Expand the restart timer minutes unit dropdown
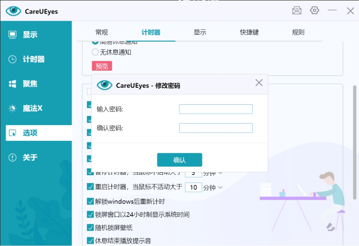 [220, 187]
